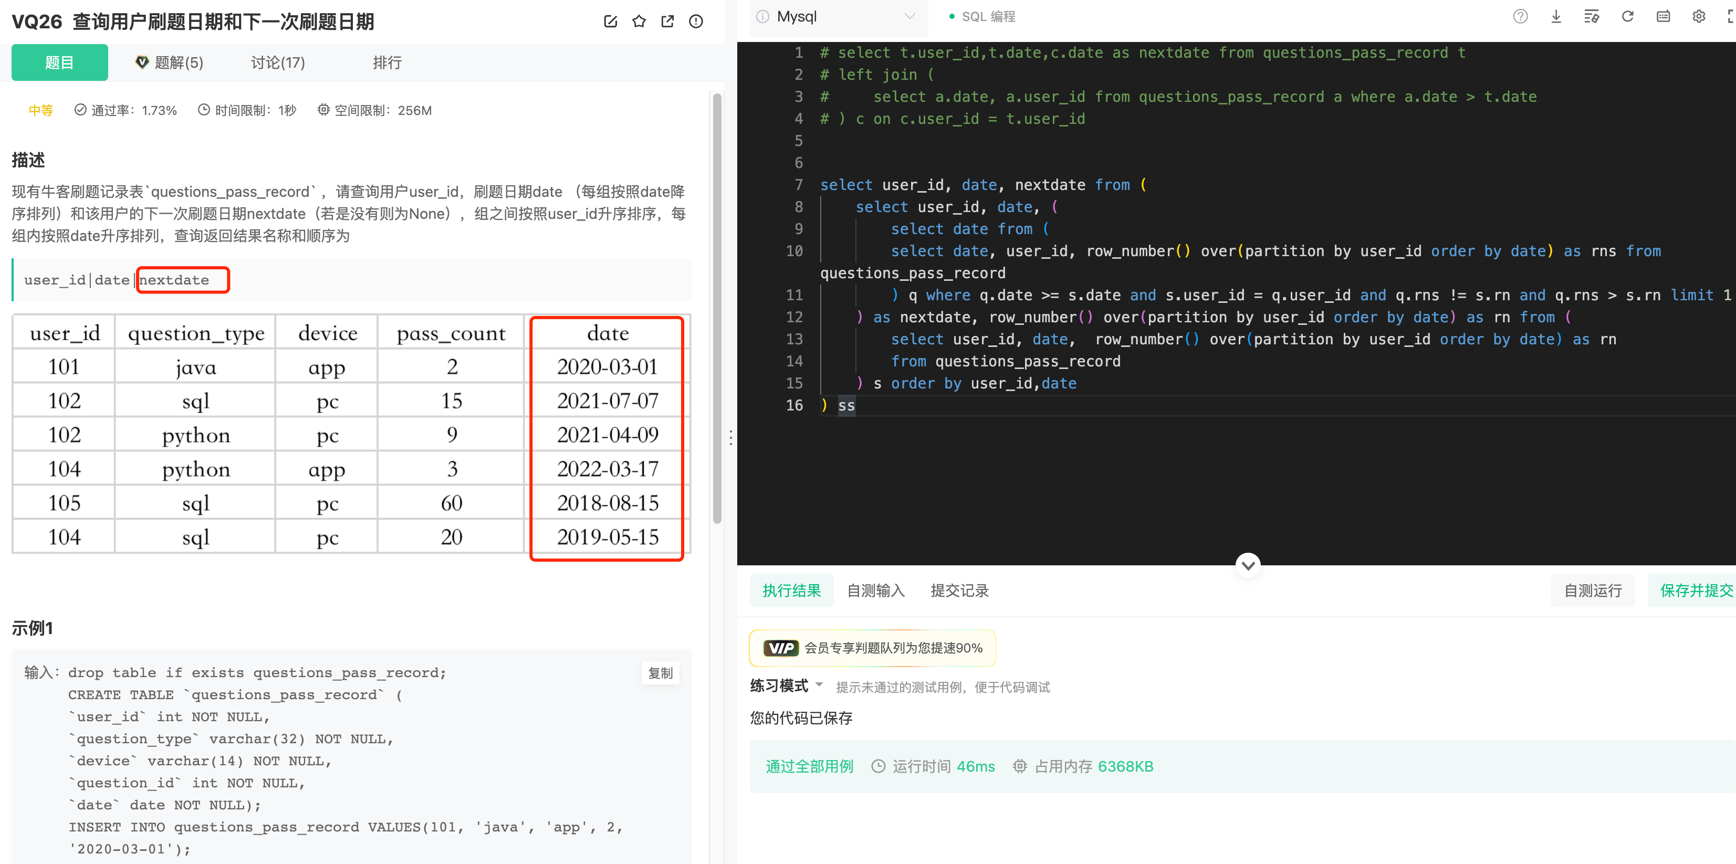
Task: Favorite this problem with the star icon
Action: pyautogui.click(x=639, y=22)
